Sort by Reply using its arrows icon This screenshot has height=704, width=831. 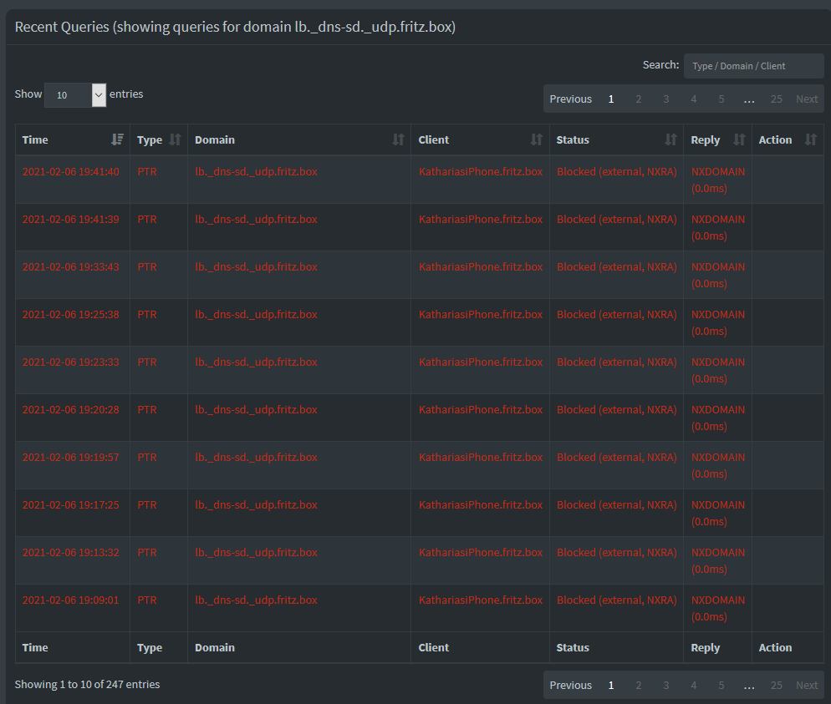(x=739, y=139)
